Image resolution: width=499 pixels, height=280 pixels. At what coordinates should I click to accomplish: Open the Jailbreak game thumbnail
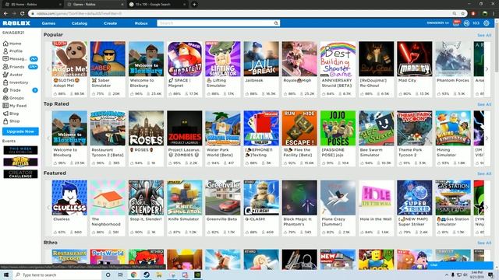pos(261,59)
